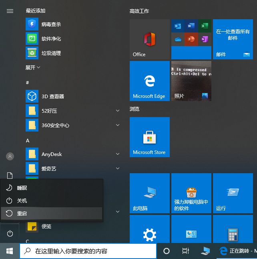Click the taskbar search input box
This screenshot has width=257, height=259.
[x=88, y=251]
